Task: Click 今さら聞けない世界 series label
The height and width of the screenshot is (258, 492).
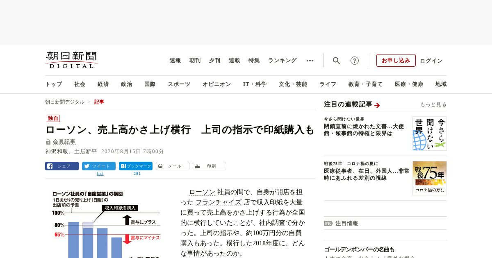Action: click(x=344, y=119)
